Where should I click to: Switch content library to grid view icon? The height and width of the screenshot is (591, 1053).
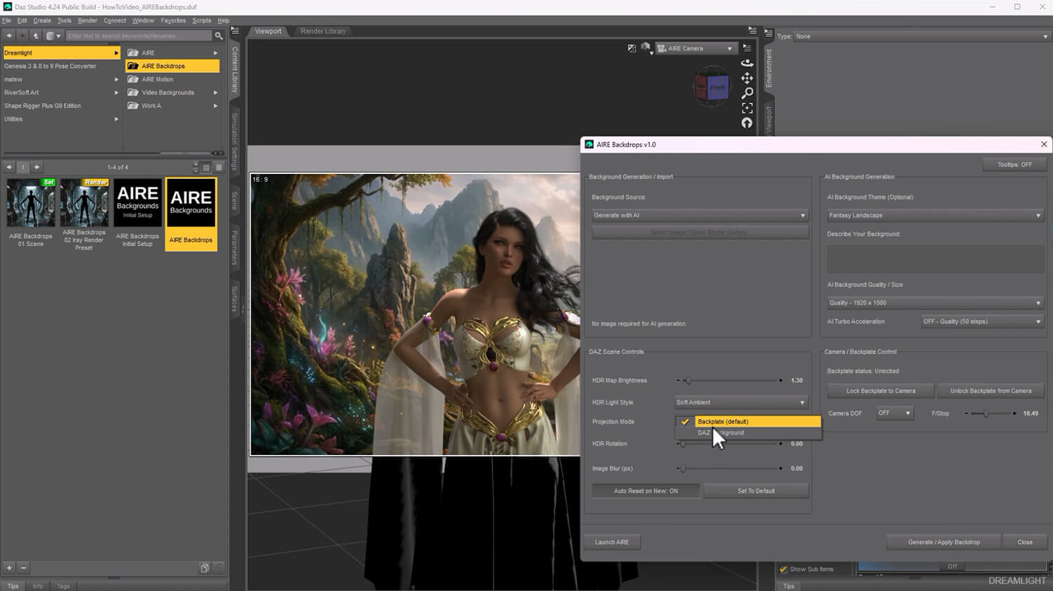[206, 167]
